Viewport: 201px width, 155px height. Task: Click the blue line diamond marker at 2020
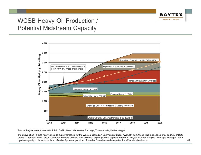[160, 67]
